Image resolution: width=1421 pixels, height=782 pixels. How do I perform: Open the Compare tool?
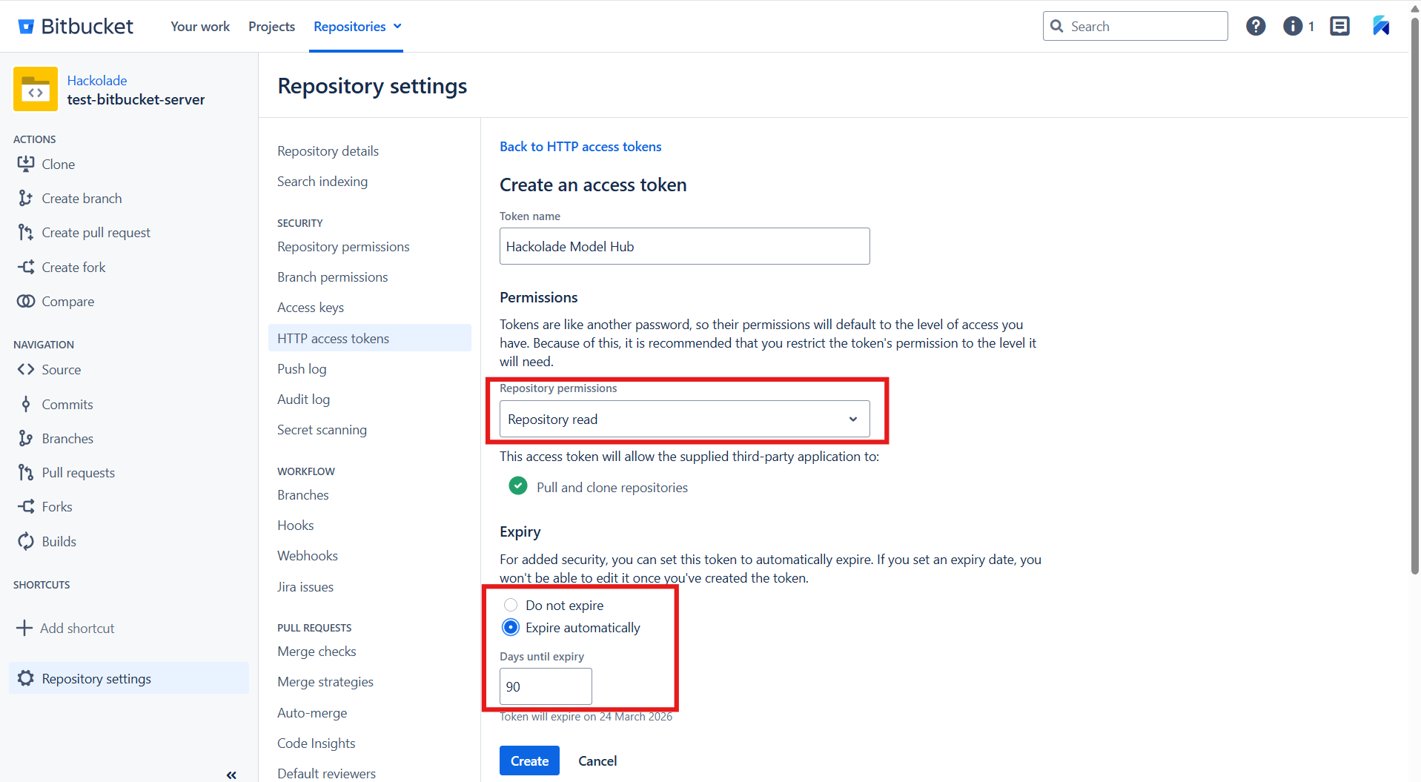(x=67, y=301)
